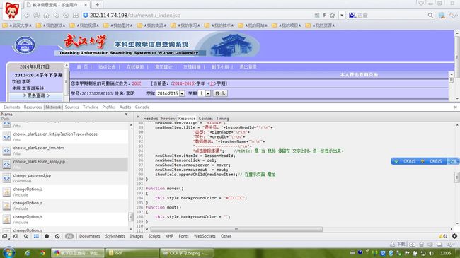Image resolution: width=460 pixels, height=258 pixels.
Task: Select the Cookies tab of request
Action: pyautogui.click(x=206, y=119)
